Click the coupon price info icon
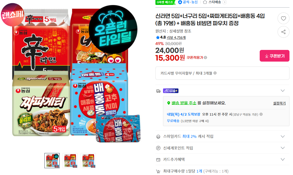The image size is (293, 175). [205, 58]
